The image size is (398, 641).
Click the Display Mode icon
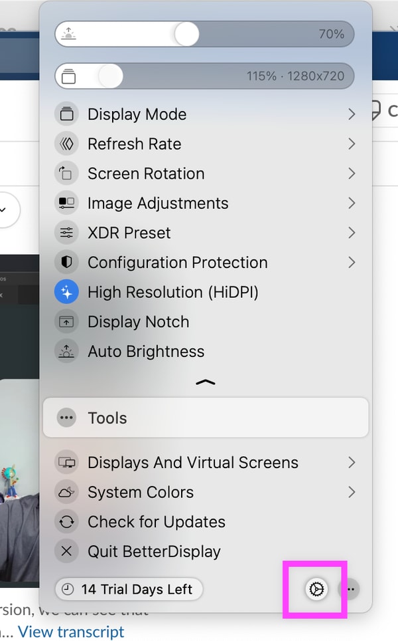[66, 114]
